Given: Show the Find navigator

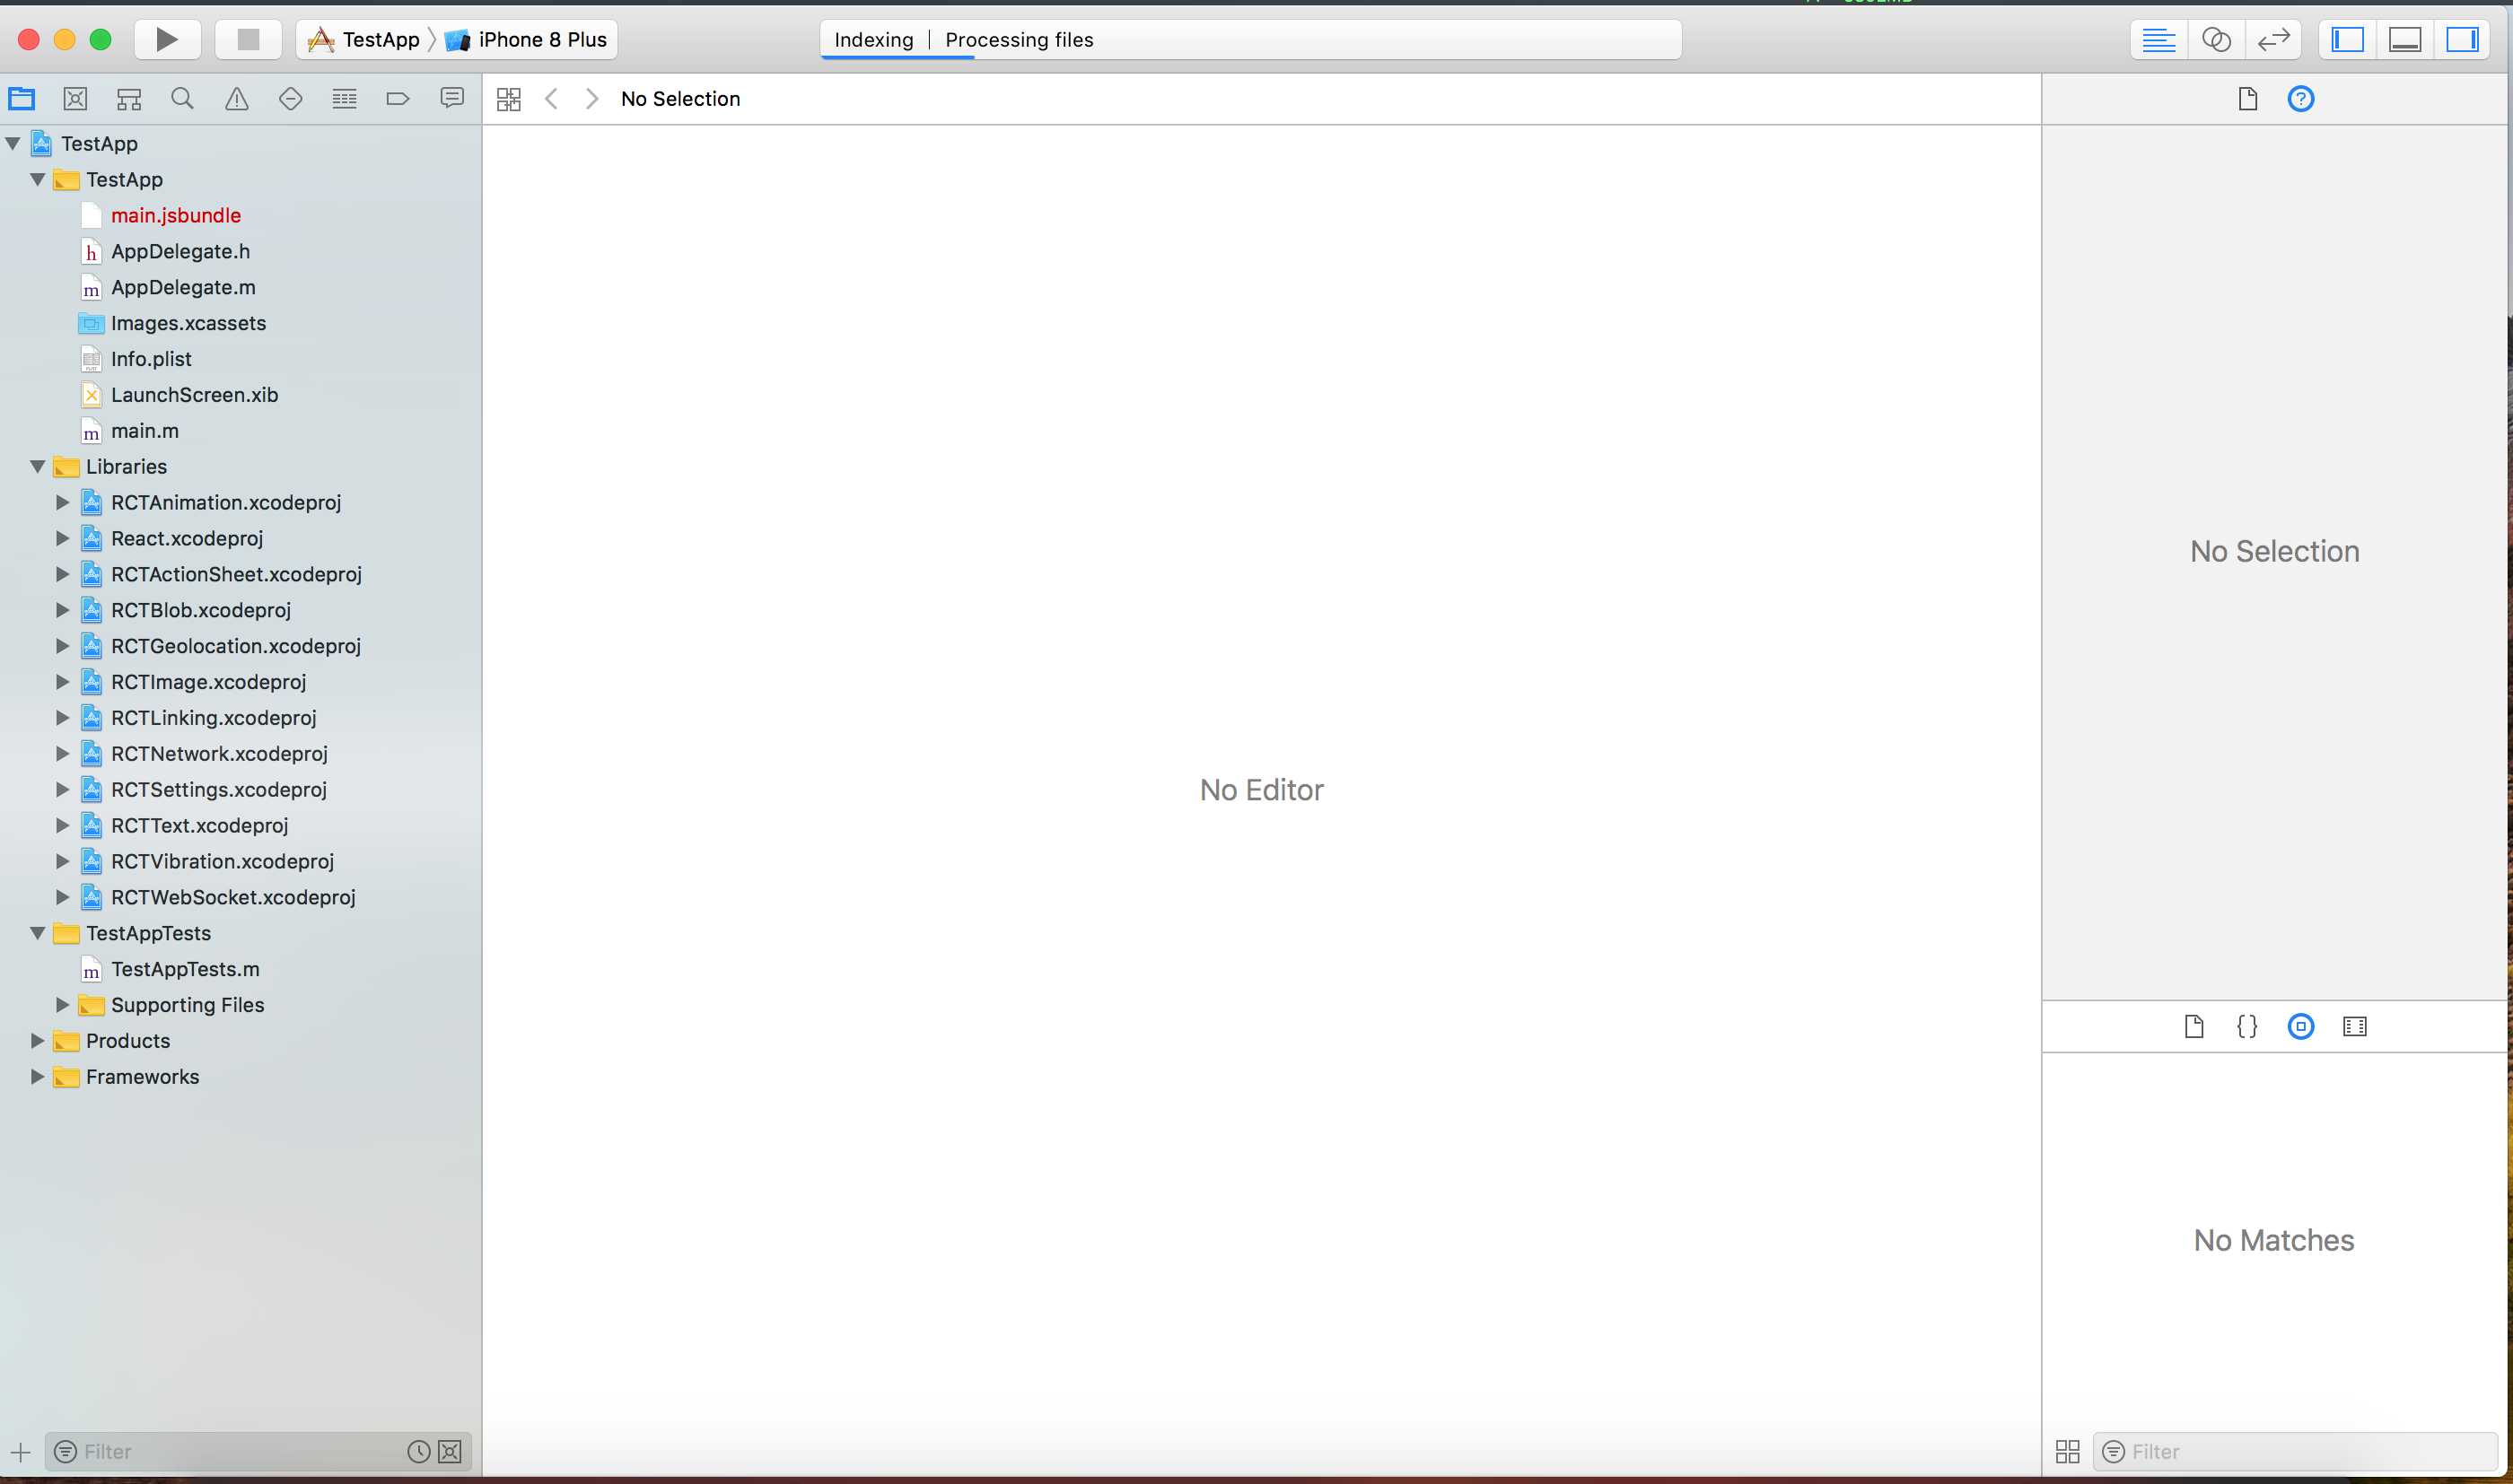Looking at the screenshot, I should (x=182, y=98).
